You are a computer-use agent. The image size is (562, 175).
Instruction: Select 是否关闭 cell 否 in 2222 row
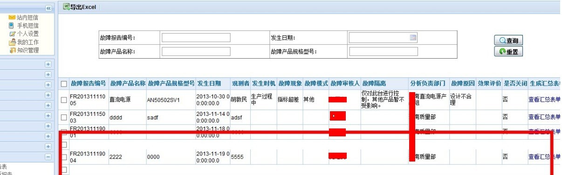click(505, 157)
